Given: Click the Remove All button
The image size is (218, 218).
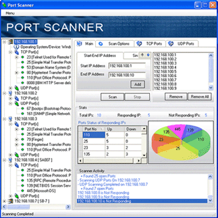Looking at the screenshot, I should point(200,97).
